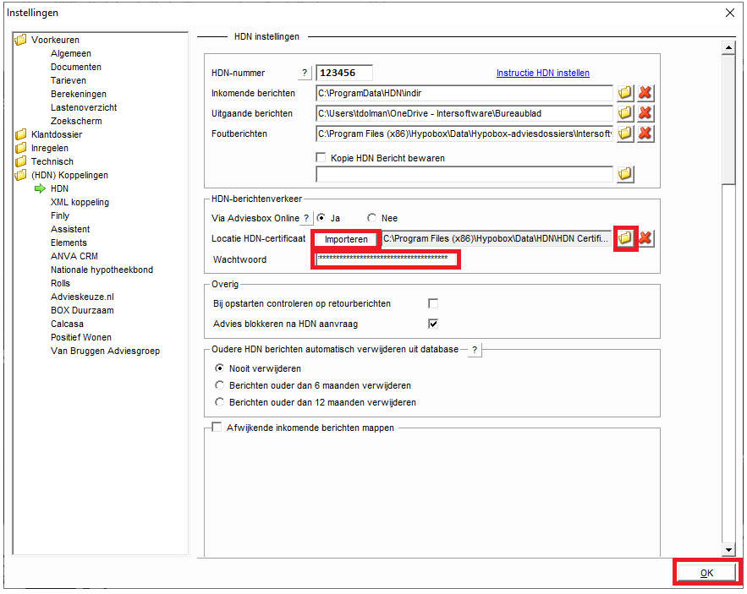
Task: Clear the Foutberichten path
Action: [x=645, y=134]
